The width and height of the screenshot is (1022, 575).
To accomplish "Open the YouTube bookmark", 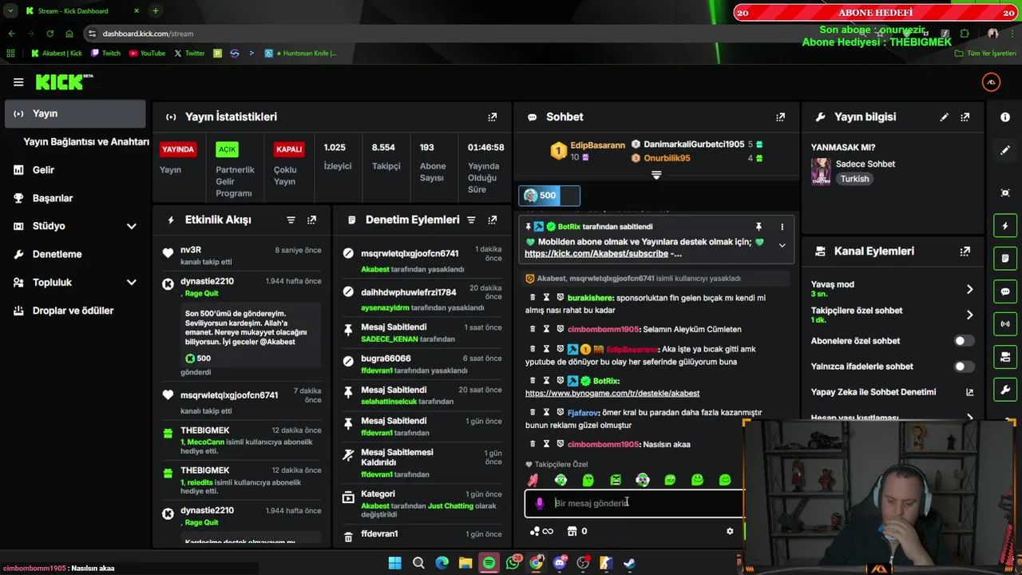I will point(147,54).
